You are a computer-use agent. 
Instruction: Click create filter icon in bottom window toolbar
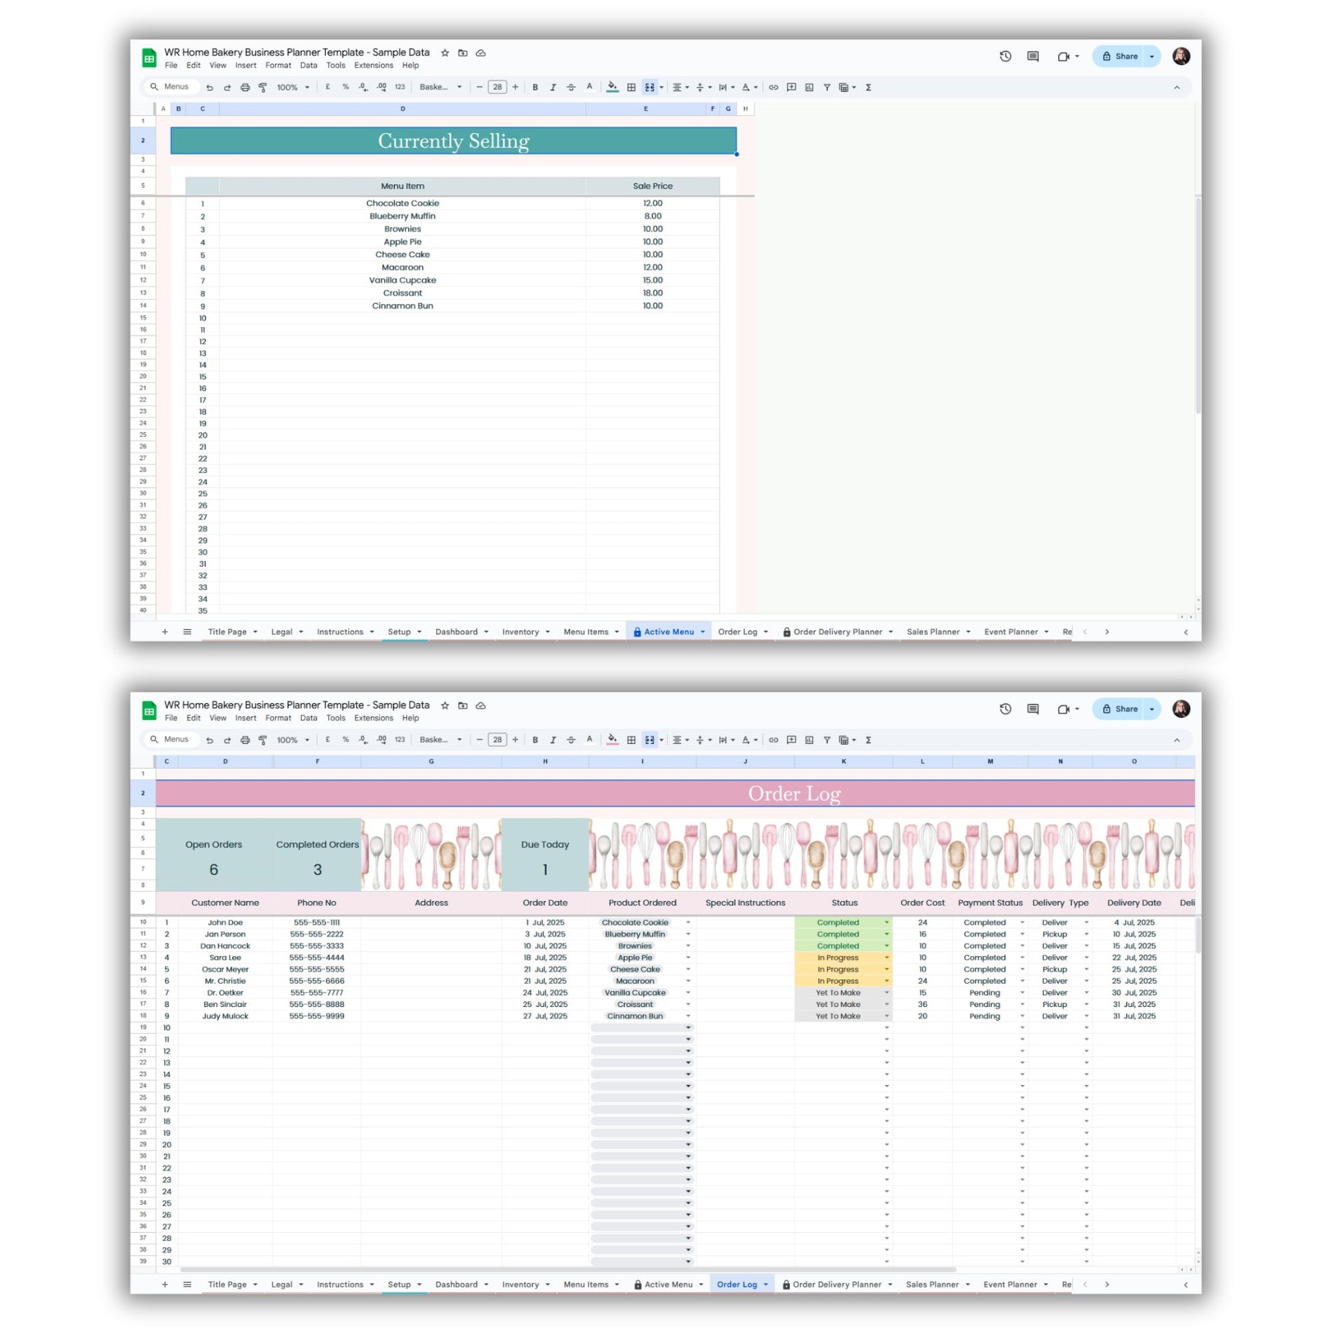(x=827, y=740)
